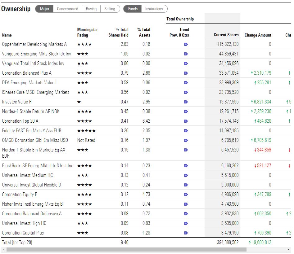The height and width of the screenshot is (254, 294).
Task: Click the trend icon for Coronation Equity R
Action: point(185,194)
